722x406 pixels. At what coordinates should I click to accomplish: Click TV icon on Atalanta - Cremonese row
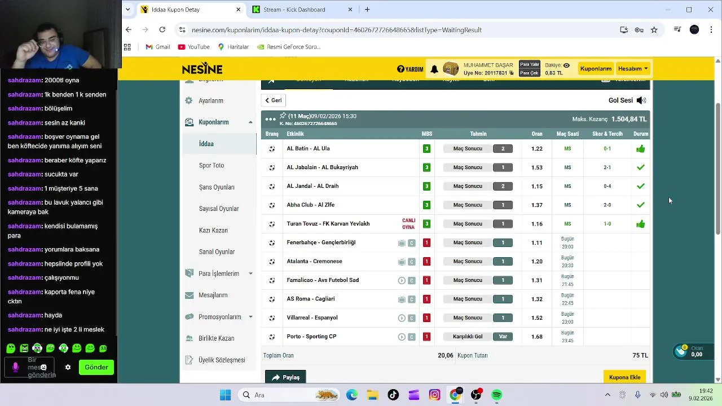[402, 262]
